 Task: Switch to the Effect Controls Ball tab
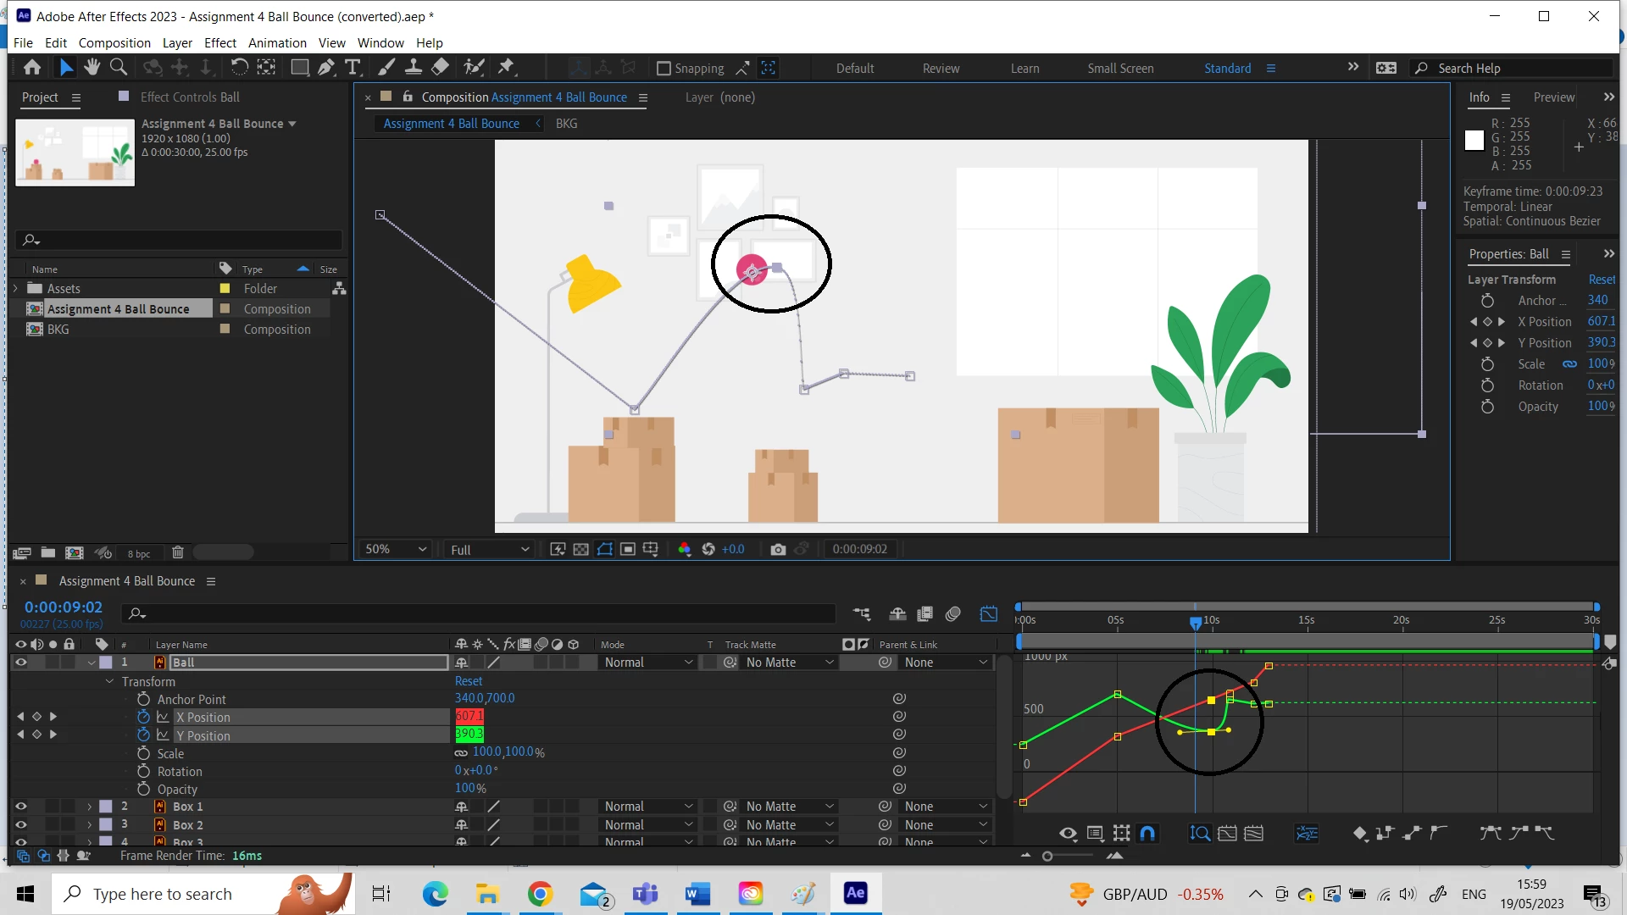click(189, 97)
